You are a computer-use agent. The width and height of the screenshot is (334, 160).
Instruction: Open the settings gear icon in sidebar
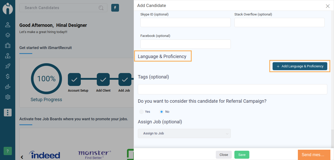(x=8, y=97)
